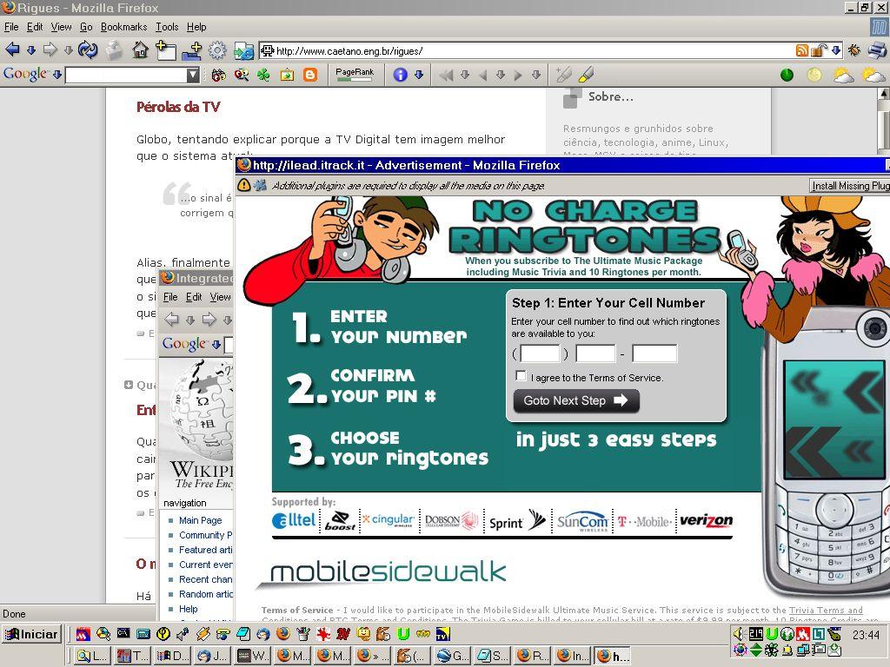Go back using the blue back arrow
890x667 pixels.
click(12, 50)
